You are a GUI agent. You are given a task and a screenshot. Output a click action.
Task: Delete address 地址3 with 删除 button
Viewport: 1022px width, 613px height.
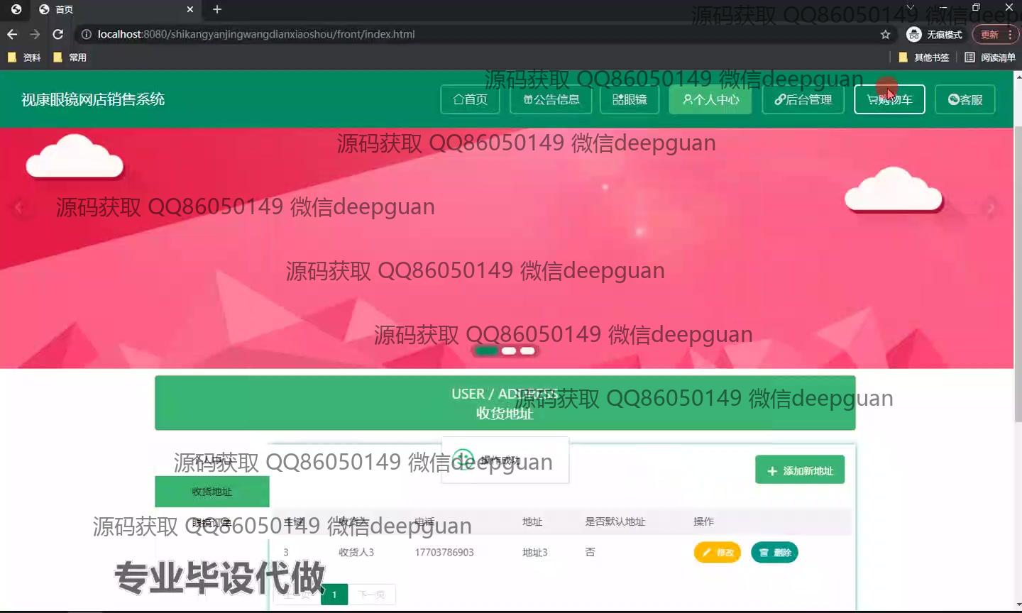point(774,552)
